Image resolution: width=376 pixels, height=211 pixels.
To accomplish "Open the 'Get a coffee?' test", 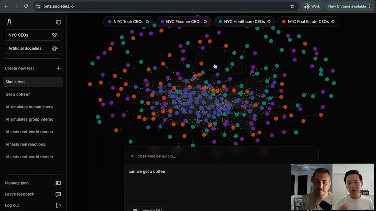I will click(x=18, y=94).
